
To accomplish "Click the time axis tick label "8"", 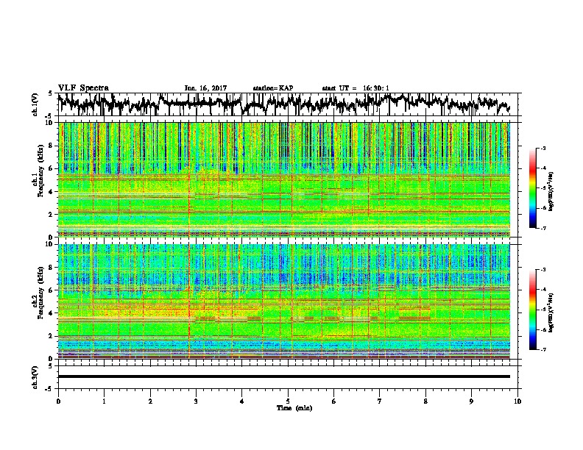I will pyautogui.click(x=425, y=401).
